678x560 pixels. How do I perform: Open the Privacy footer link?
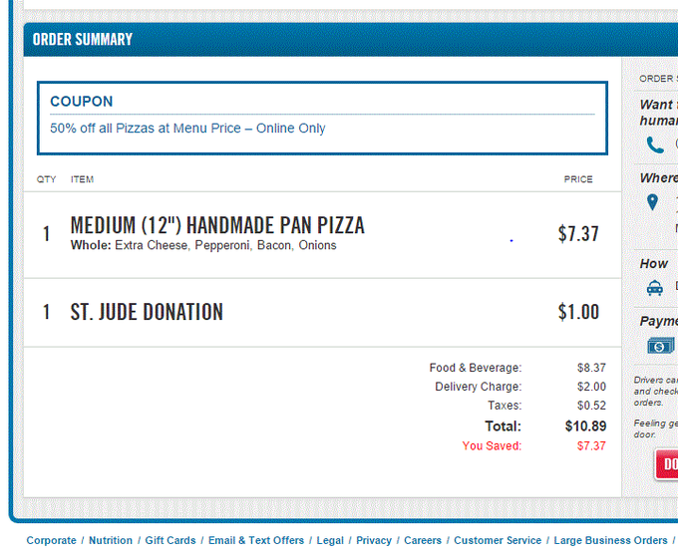(x=374, y=540)
